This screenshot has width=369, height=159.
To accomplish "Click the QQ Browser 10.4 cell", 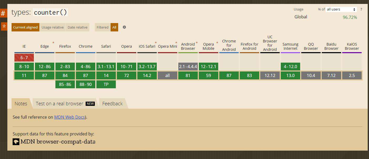I will pos(311,75).
